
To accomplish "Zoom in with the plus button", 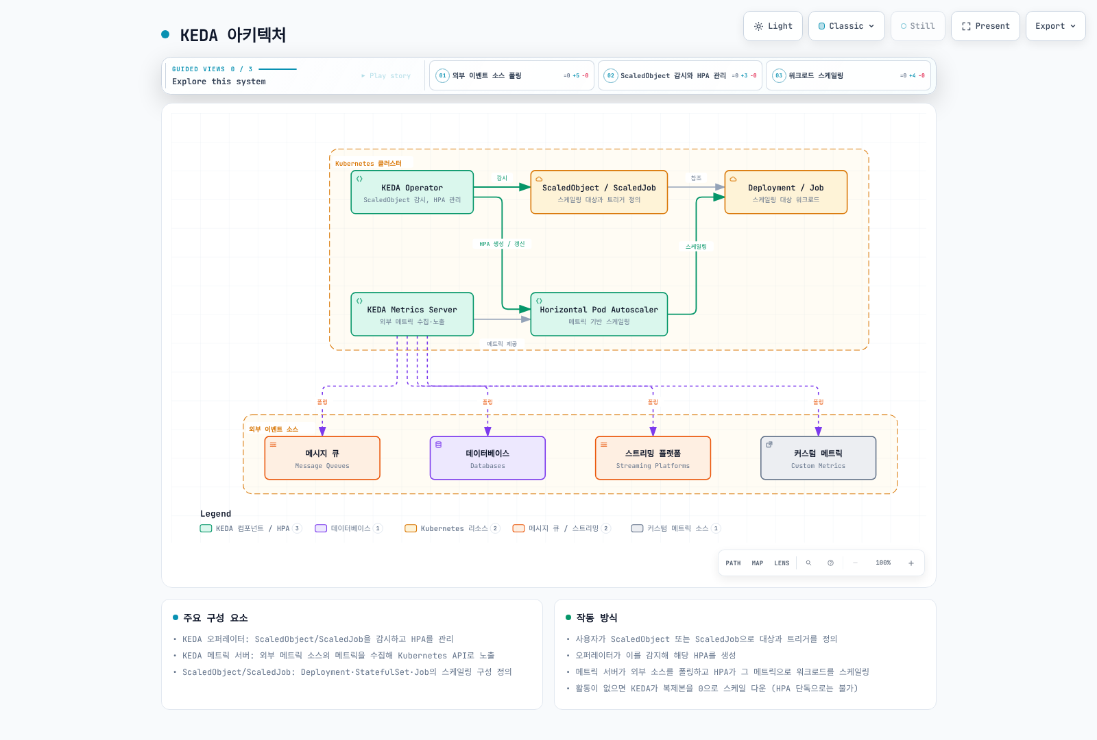I will 911,563.
